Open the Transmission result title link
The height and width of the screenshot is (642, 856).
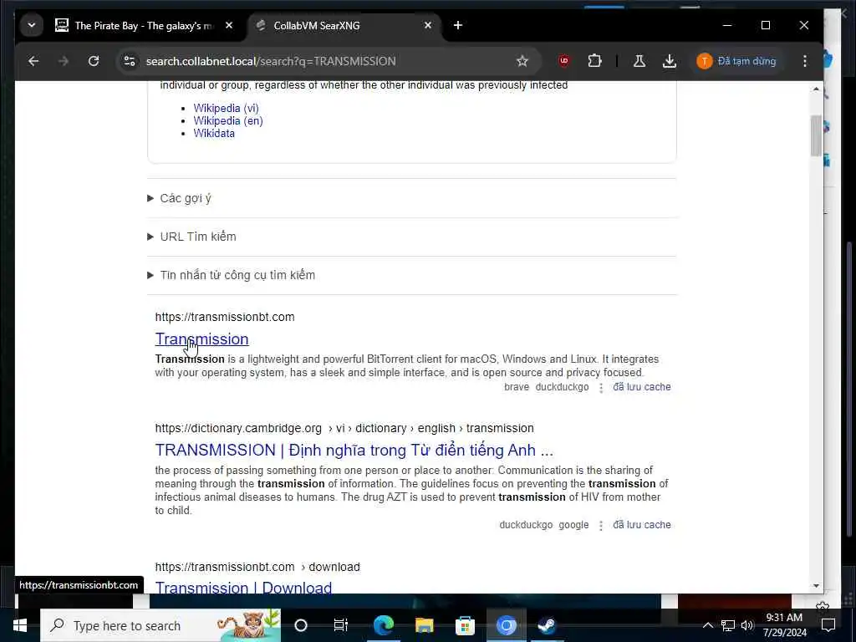(201, 339)
